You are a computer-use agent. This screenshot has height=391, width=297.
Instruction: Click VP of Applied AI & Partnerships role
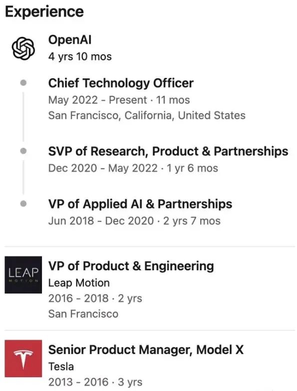140,204
